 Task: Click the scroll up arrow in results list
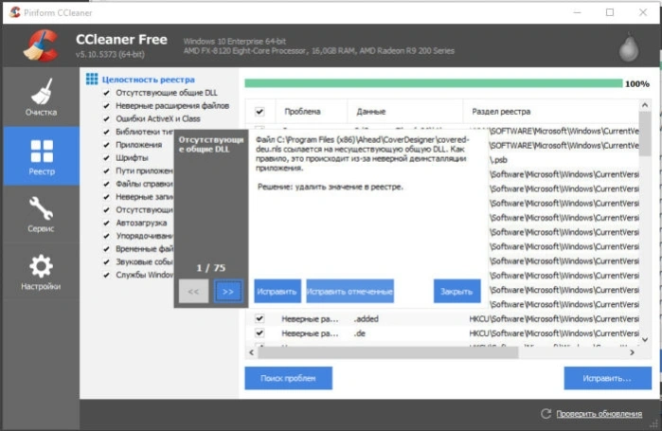pyautogui.click(x=645, y=105)
